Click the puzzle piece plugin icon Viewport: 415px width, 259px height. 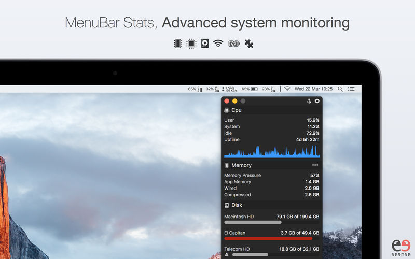point(249,44)
